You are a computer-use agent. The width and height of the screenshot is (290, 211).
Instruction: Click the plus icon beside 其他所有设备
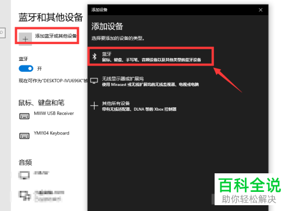(x=94, y=106)
